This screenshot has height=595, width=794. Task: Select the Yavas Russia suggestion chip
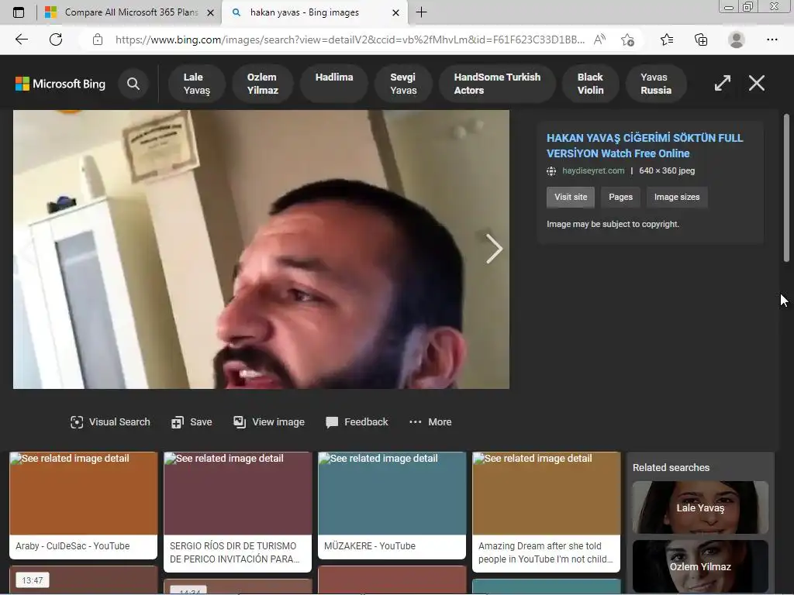pyautogui.click(x=656, y=84)
